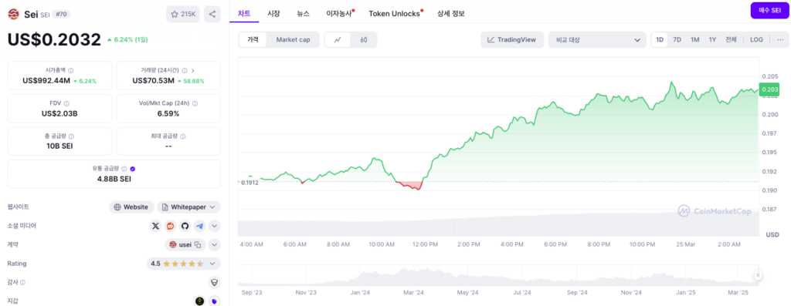Screen dimensions: 791x306
Task: Show price (가격) chart
Action: tap(253, 40)
